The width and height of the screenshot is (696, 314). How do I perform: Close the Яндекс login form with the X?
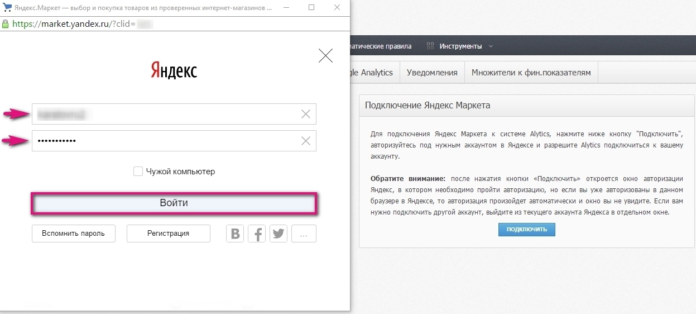pyautogui.click(x=325, y=55)
